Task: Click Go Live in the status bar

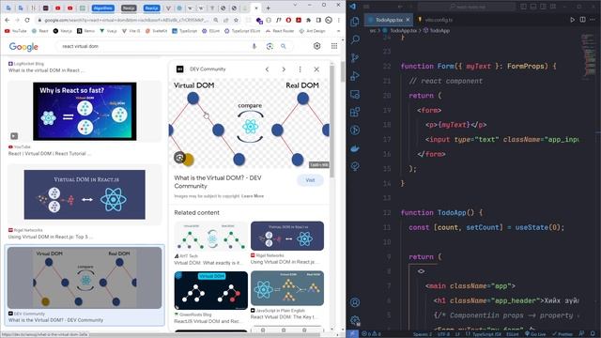Action: [x=535, y=334]
